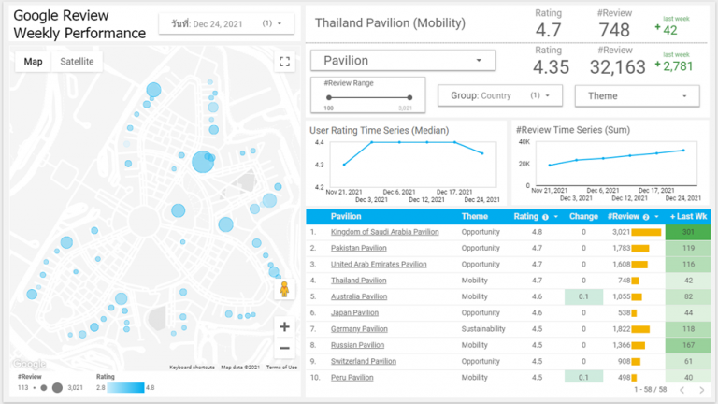Click the Pavilion column header

[346, 217]
